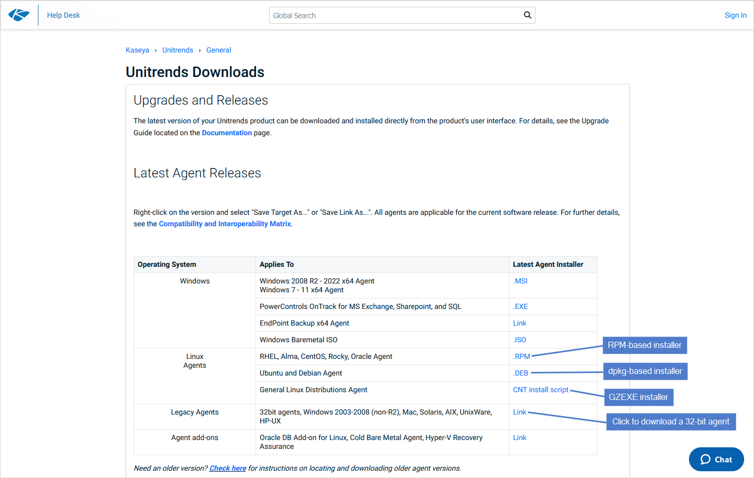The image size is (754, 478).
Task: Click Check here for older versions
Action: point(228,468)
